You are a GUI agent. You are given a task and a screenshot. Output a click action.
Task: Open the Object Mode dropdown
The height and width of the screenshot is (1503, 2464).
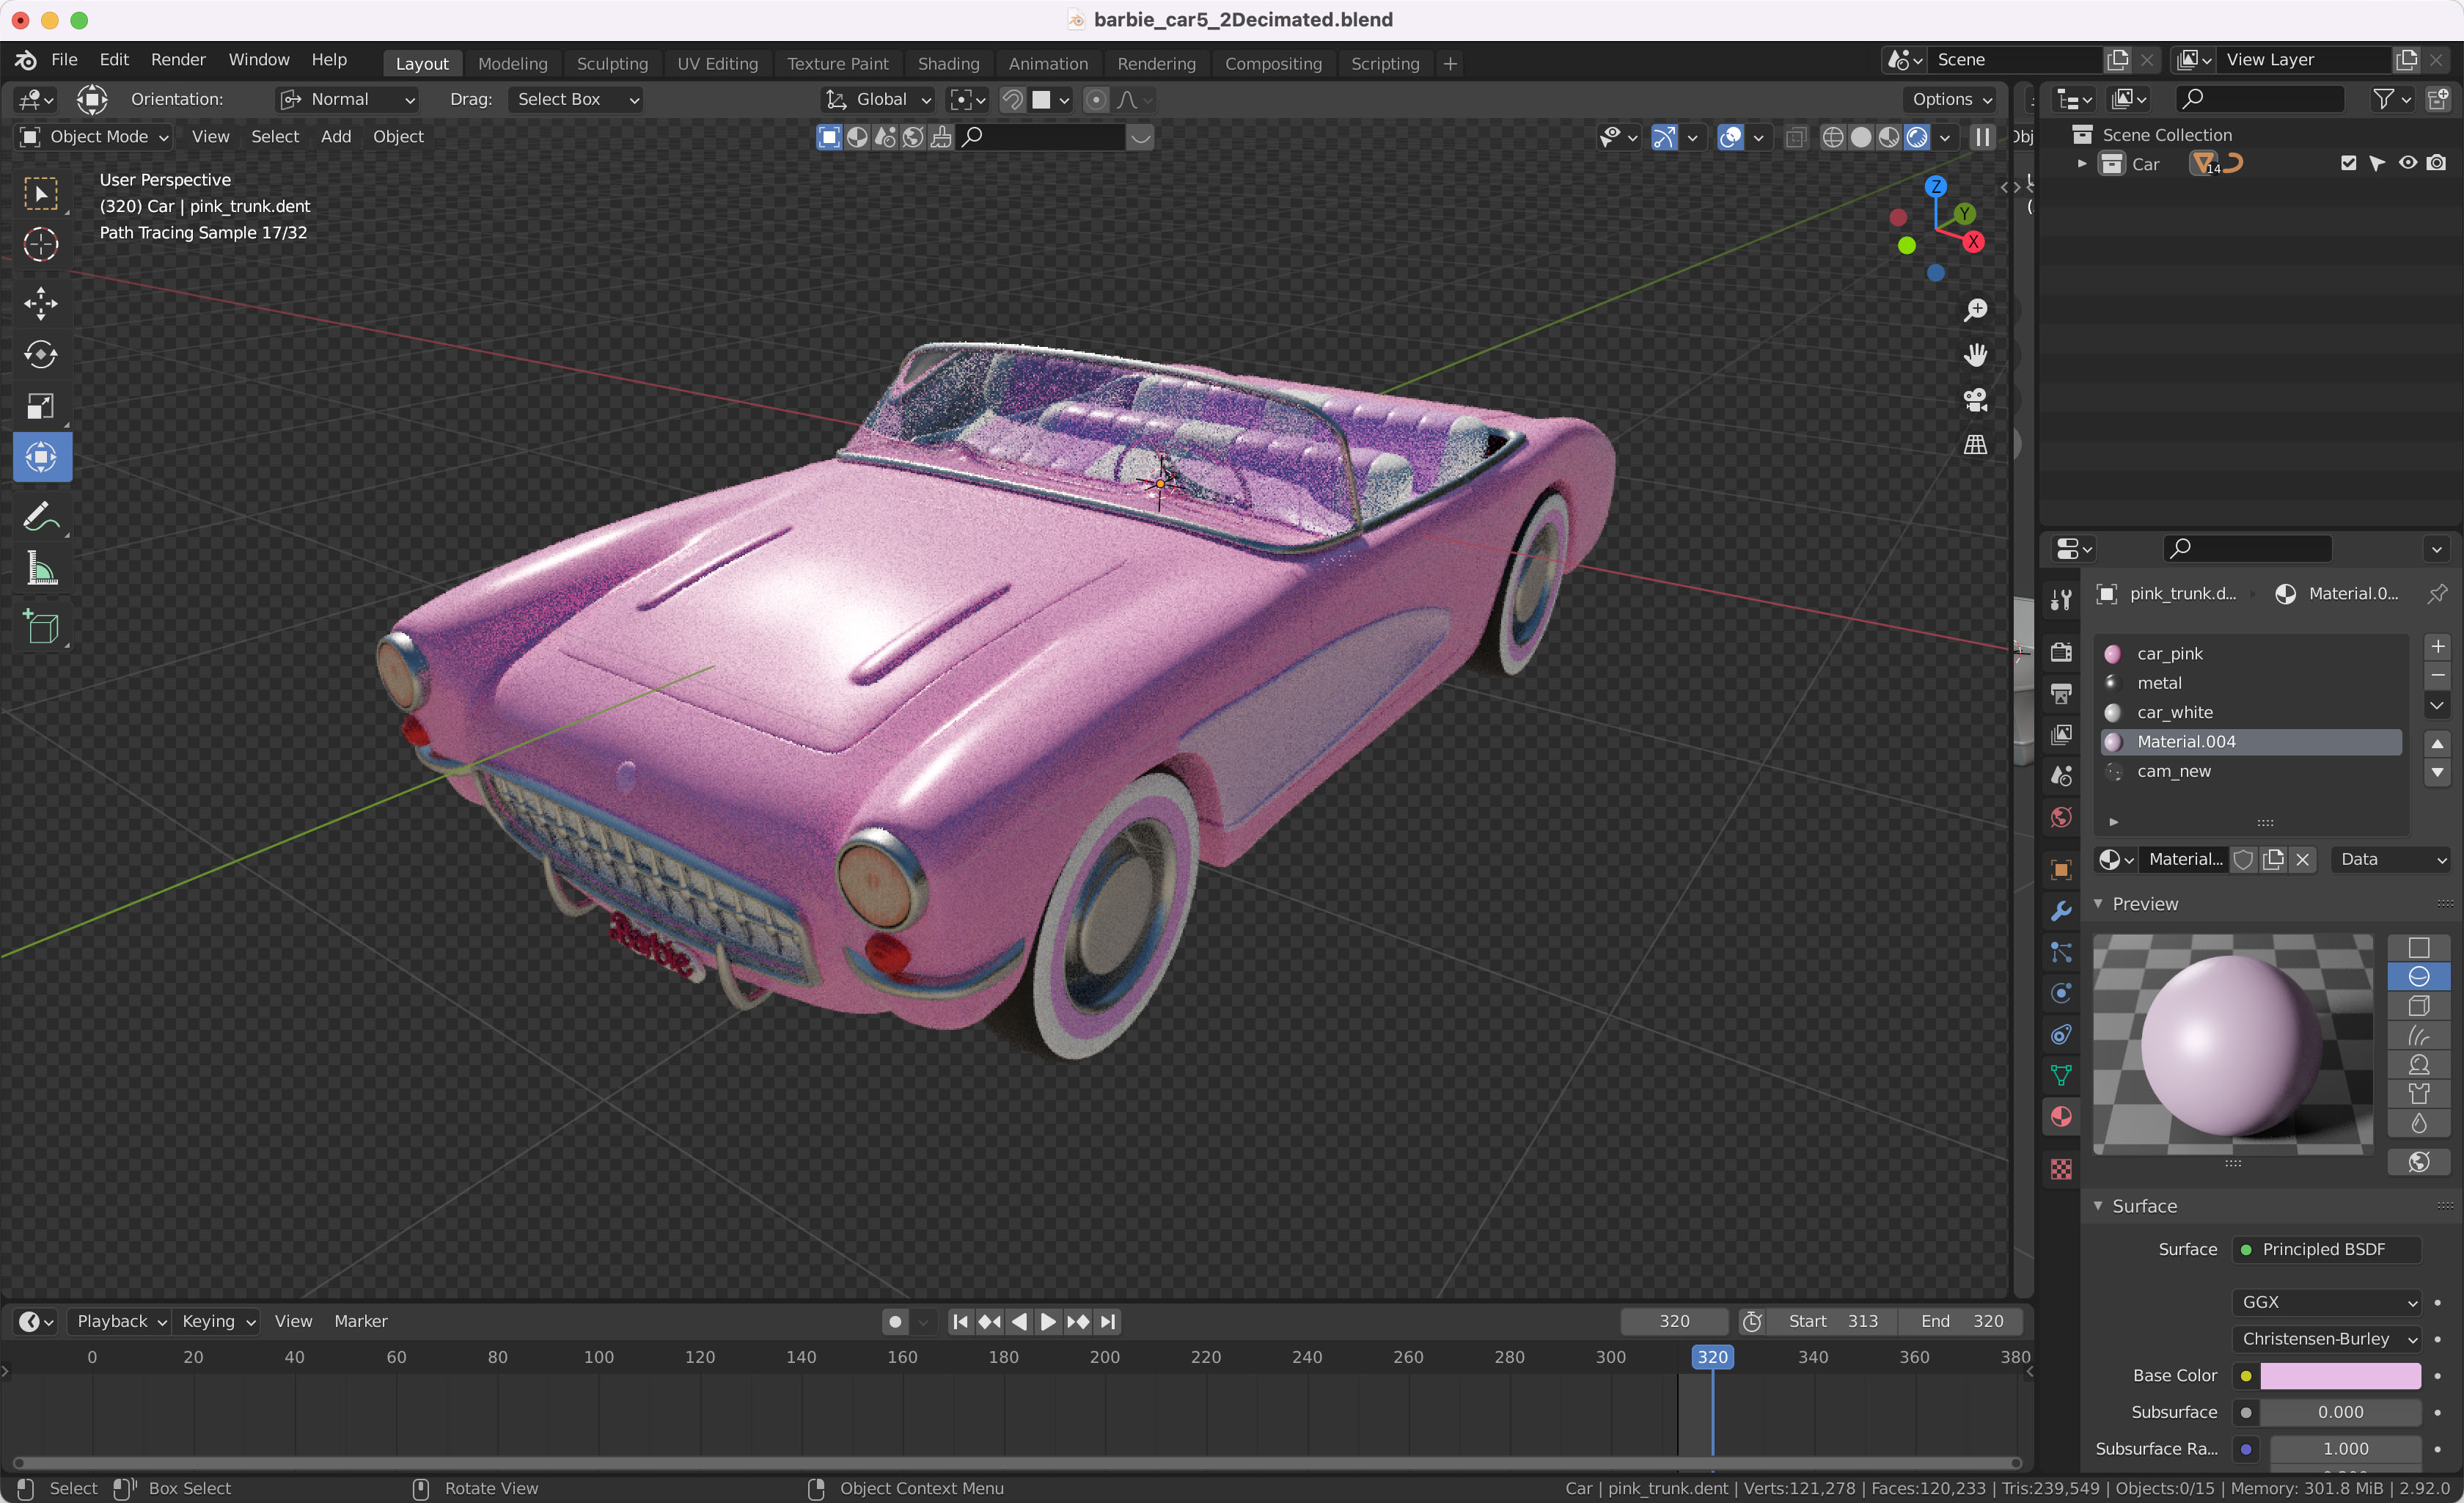pyautogui.click(x=94, y=137)
